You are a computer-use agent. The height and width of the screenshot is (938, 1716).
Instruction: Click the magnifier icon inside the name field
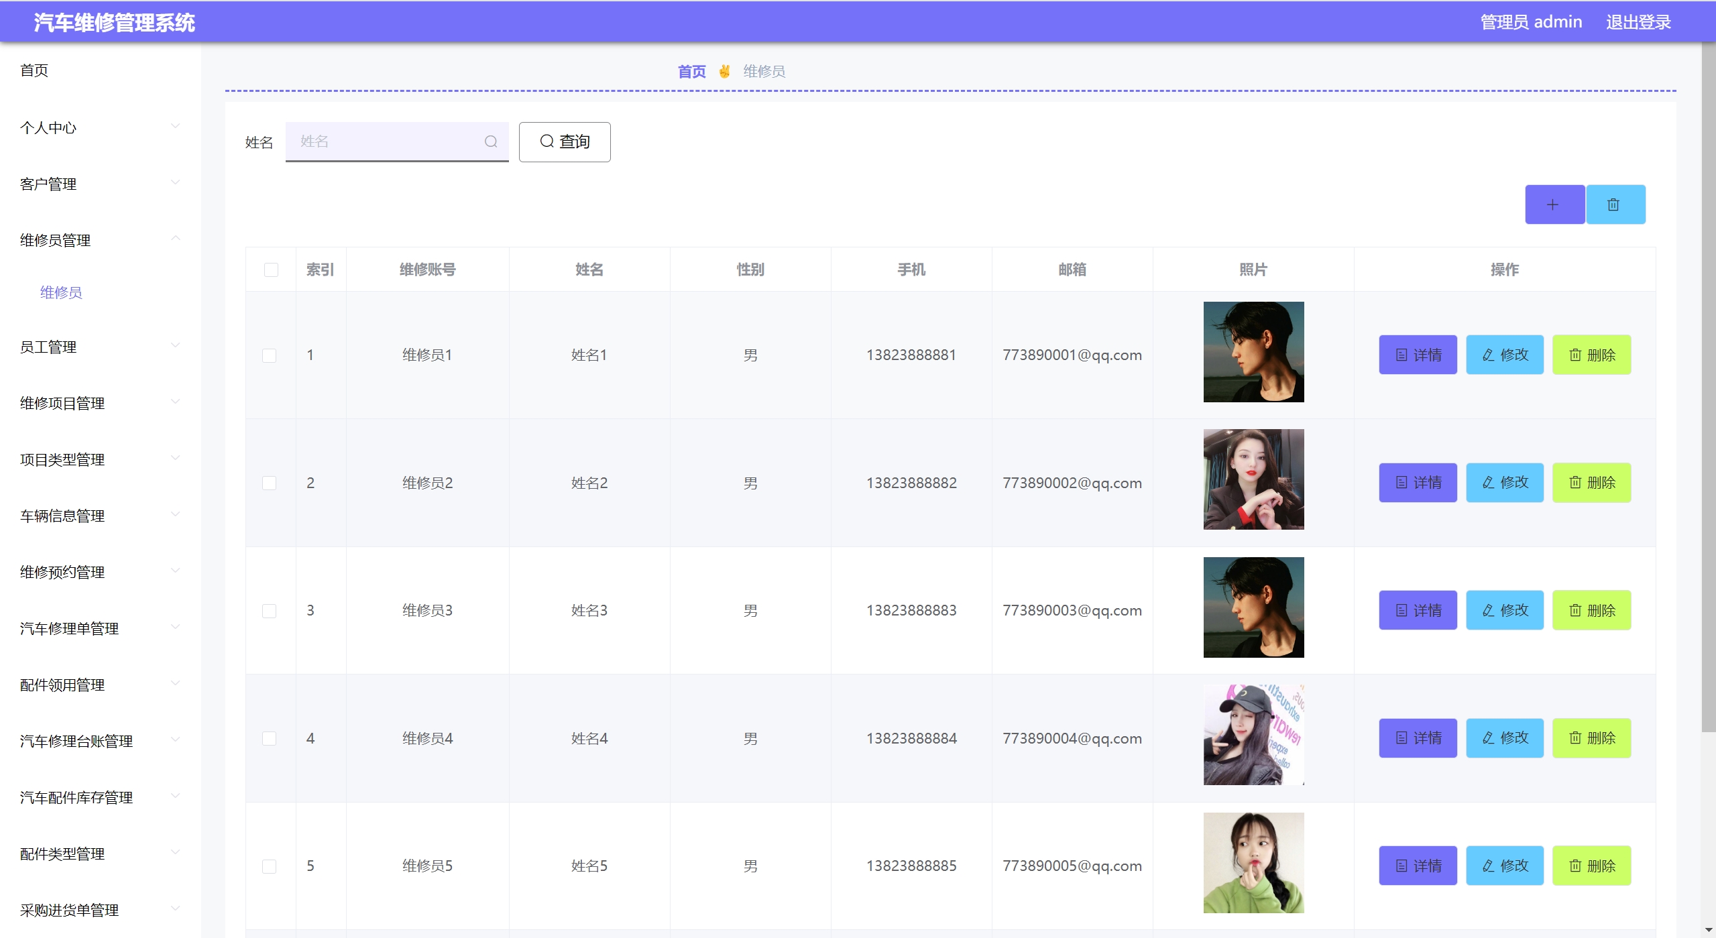[x=491, y=141]
